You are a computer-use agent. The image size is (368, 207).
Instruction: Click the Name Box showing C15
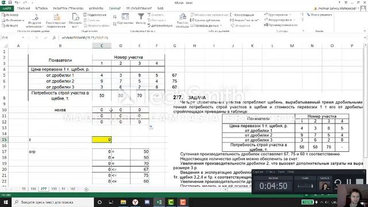[x=11, y=38]
